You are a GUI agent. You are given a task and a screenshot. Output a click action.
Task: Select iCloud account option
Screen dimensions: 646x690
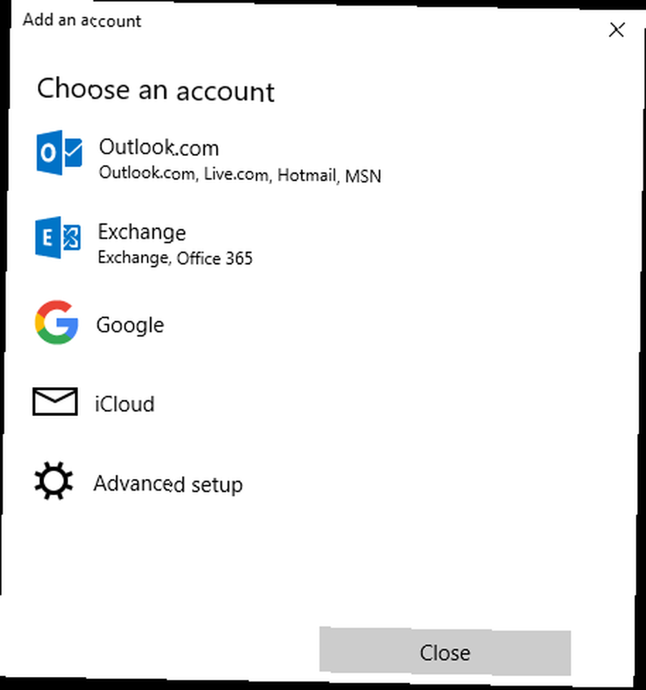(x=321, y=403)
